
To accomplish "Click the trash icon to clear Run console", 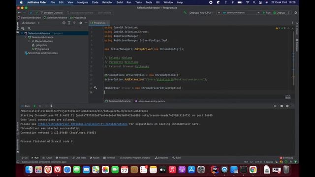I will (x=51, y=106).
